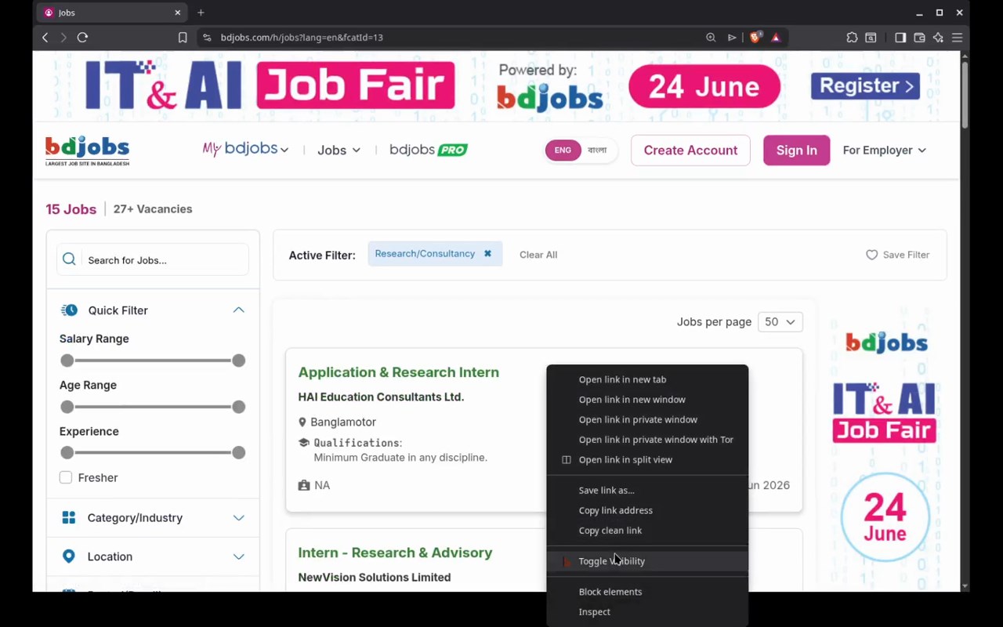Viewport: 1003px width, 627px height.
Task: Open Brave Rewards triangle icon
Action: pyautogui.click(x=776, y=37)
